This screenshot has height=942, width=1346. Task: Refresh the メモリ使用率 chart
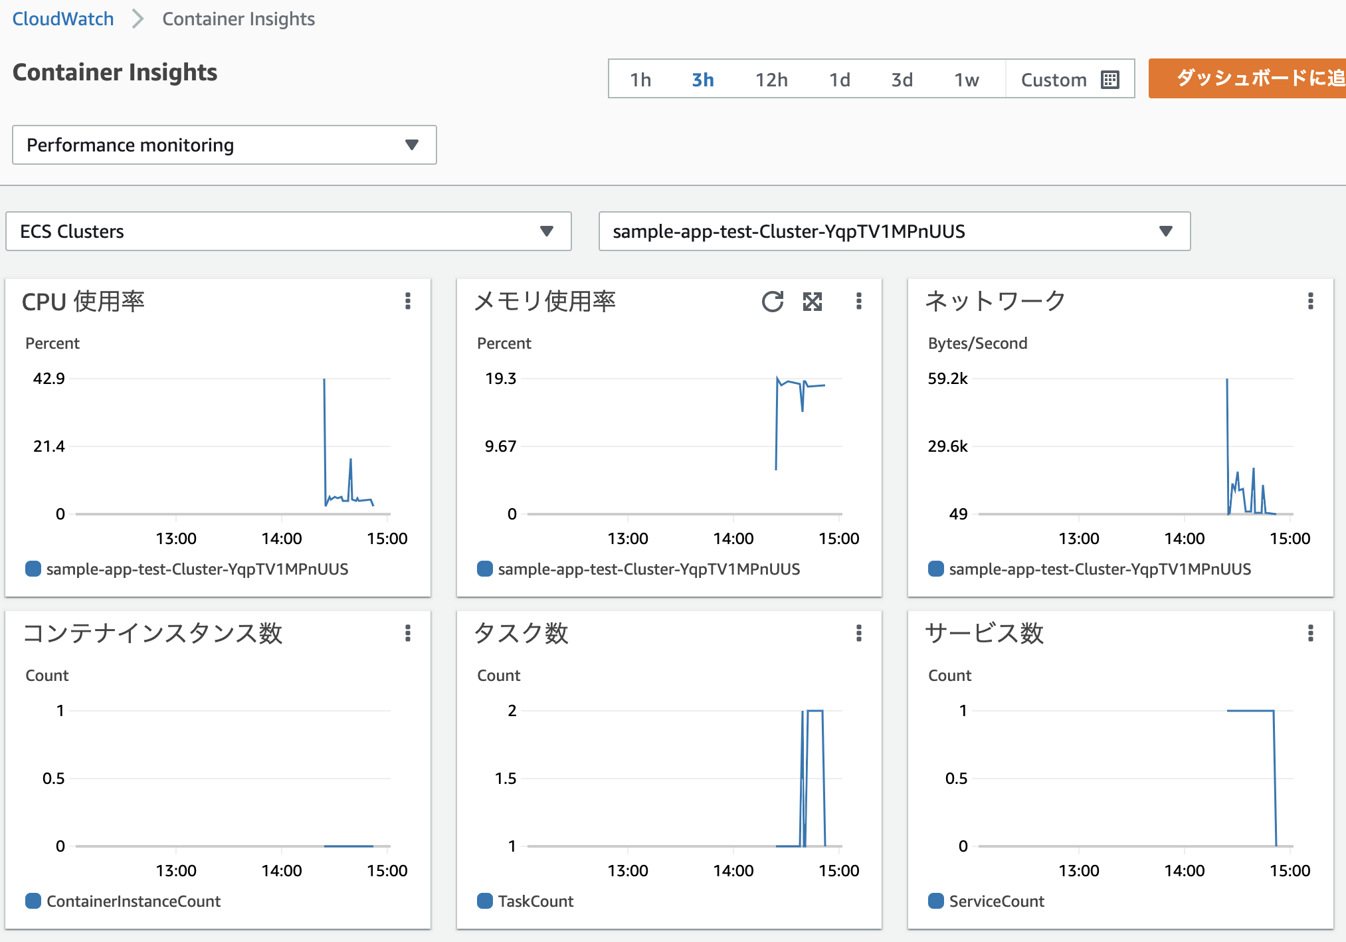773,302
